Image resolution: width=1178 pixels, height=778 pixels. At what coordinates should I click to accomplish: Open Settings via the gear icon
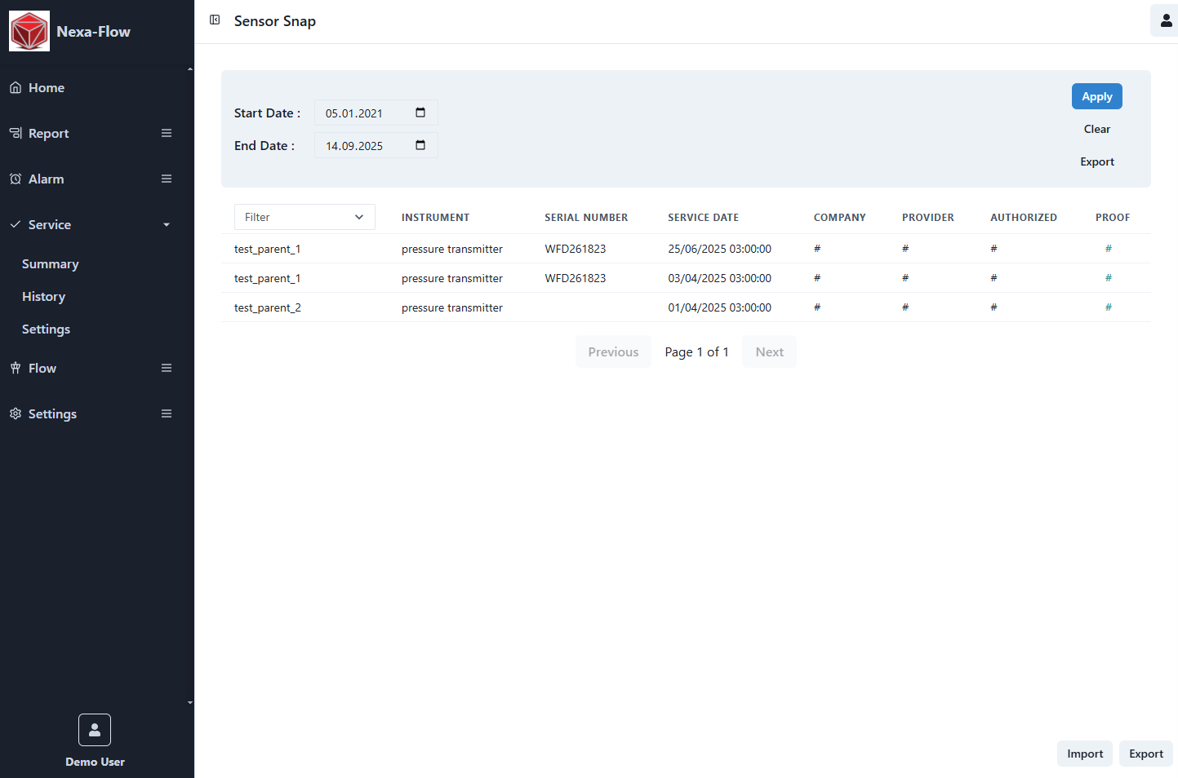click(x=15, y=413)
